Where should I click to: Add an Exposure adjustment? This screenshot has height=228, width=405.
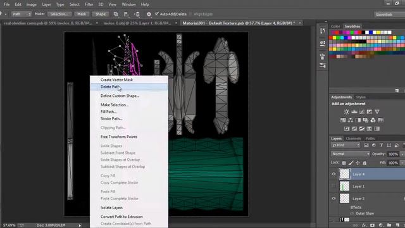click(370, 111)
